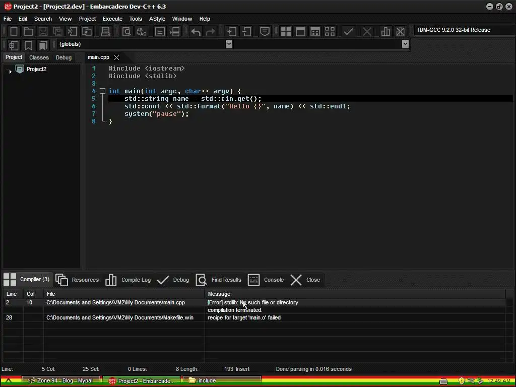Click the Delete Profiling Information icon
The width and height of the screenshot is (516, 387).
click(x=400, y=32)
